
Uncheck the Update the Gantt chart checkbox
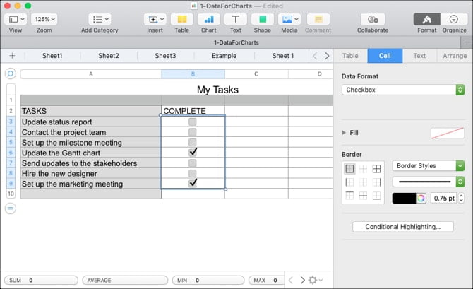tap(193, 152)
